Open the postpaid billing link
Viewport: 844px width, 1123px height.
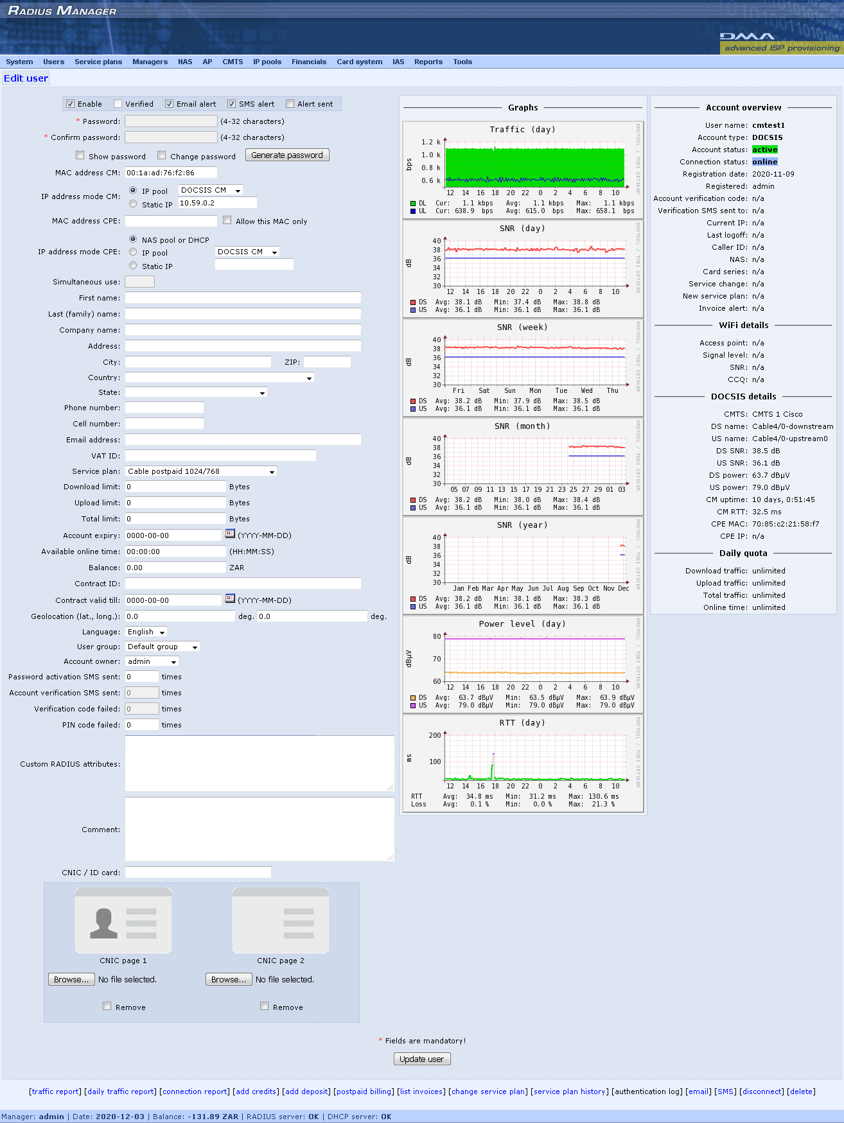(364, 1092)
